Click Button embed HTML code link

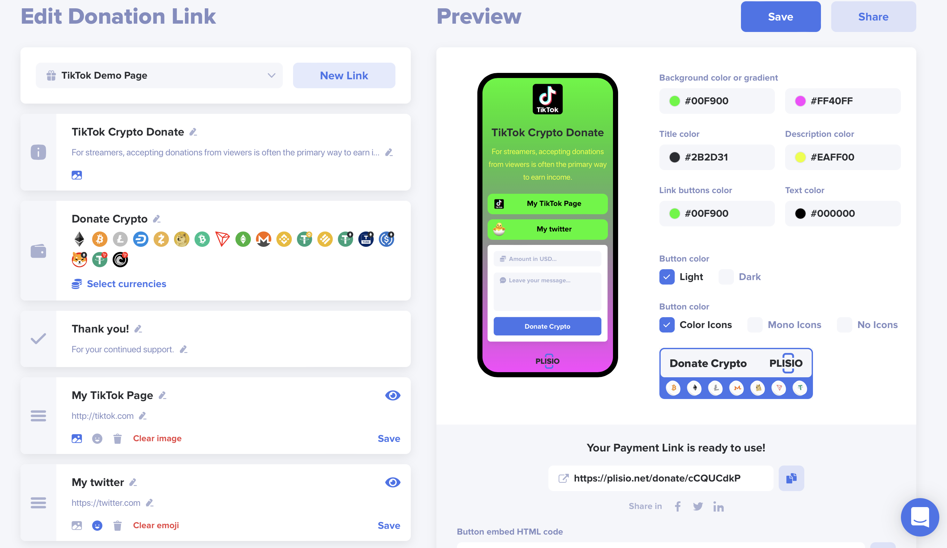509,530
